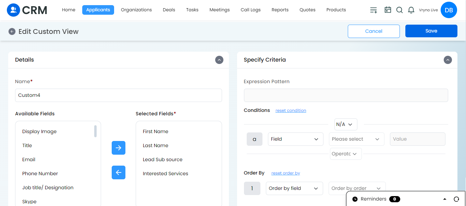Select Last Name in Selected Fields
The image size is (466, 206).
(156, 145)
